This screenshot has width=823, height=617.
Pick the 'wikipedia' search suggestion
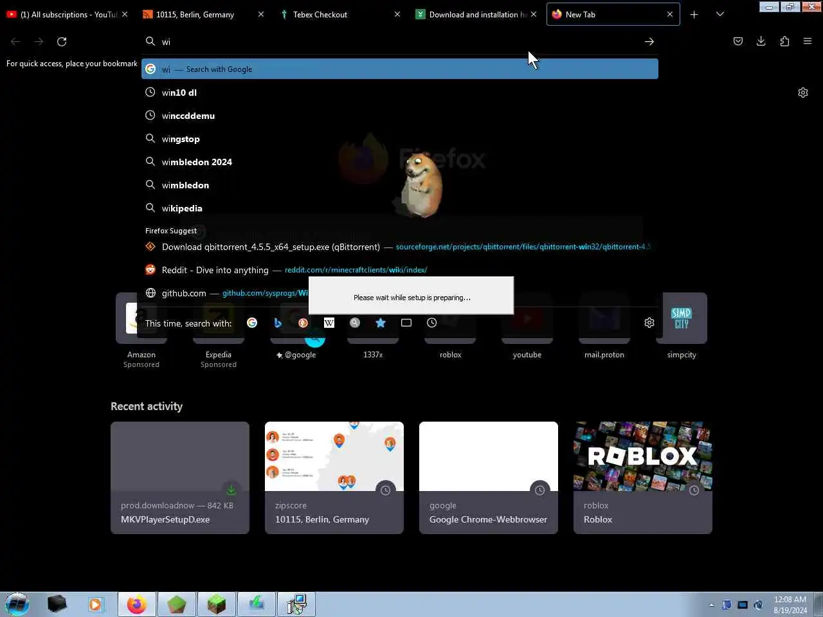click(400, 208)
